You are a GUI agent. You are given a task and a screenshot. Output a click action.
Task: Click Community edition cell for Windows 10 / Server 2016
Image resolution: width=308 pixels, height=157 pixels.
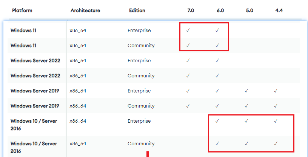[141, 144]
